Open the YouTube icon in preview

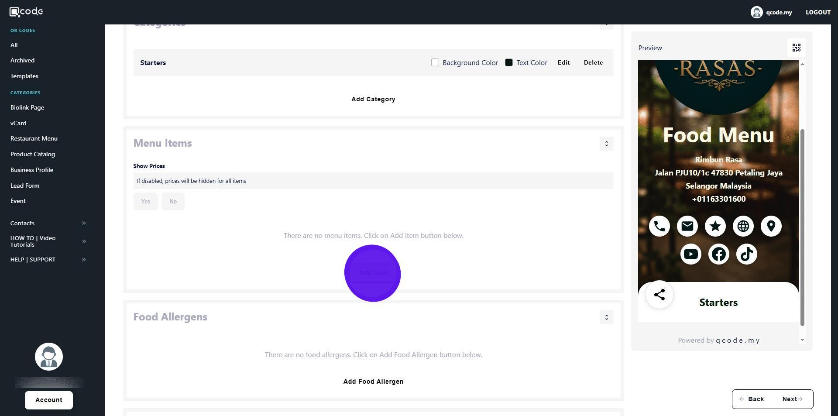coord(690,254)
